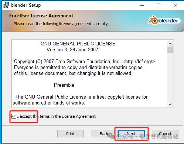
Task: Click the Blender logo in the banner
Action: pos(164,20)
